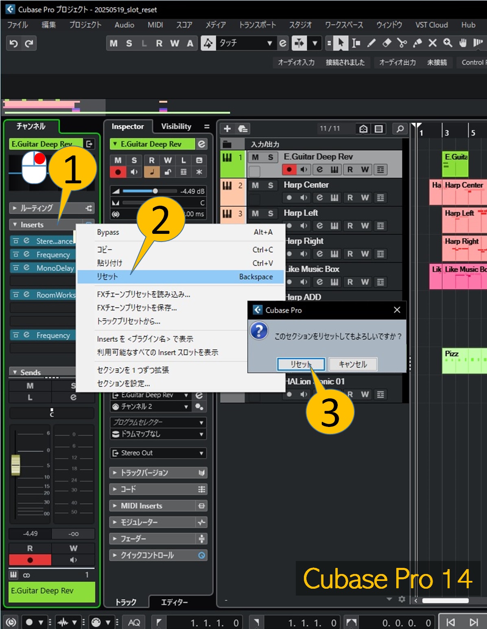
Task: Toggle global Write automation W in toolbar
Action: tap(175, 43)
